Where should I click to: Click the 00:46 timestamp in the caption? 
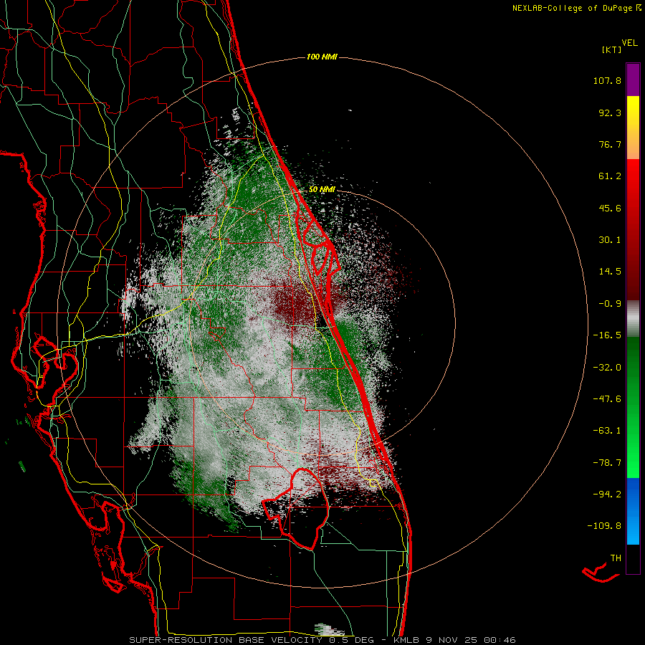pyautogui.click(x=500, y=640)
